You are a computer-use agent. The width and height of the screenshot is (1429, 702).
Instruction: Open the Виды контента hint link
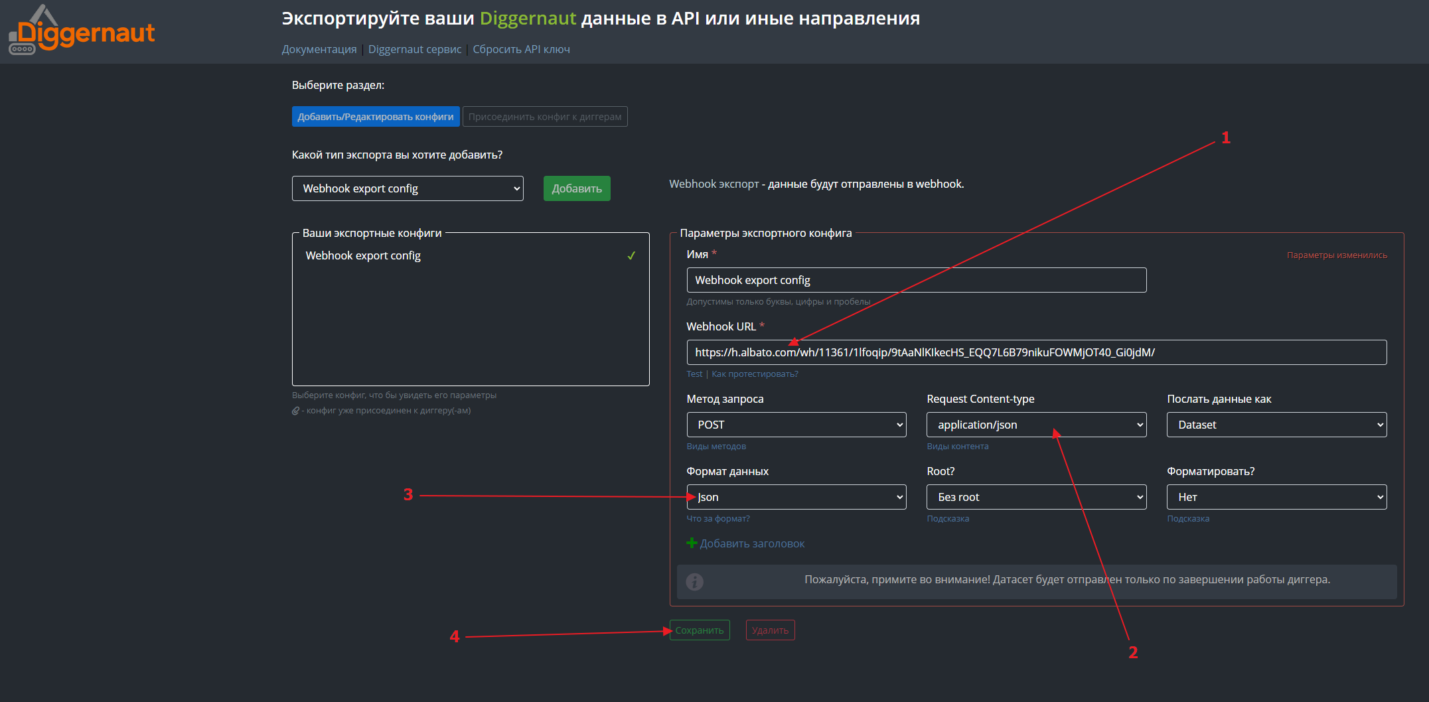[x=958, y=447]
